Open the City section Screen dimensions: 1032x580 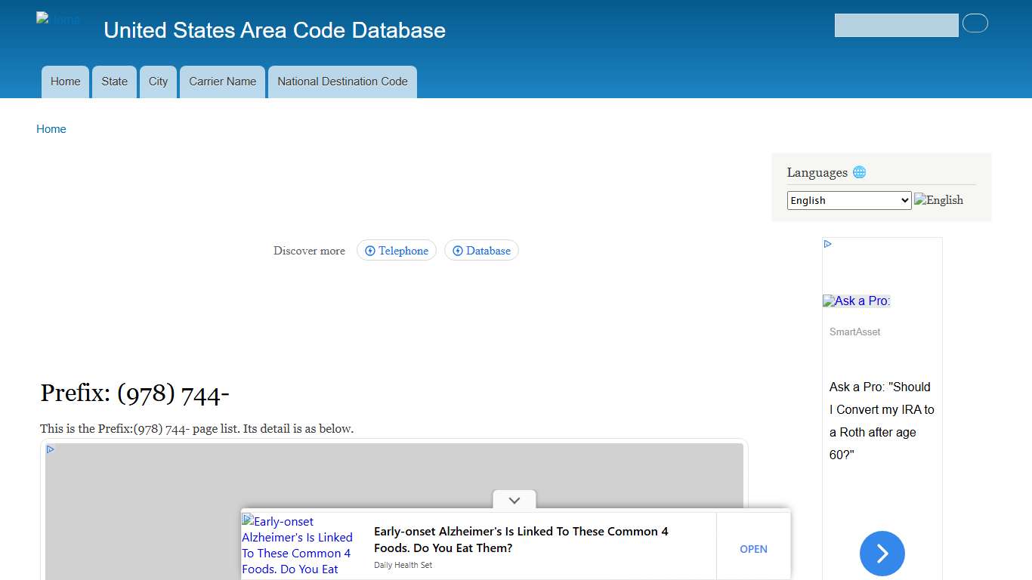pyautogui.click(x=158, y=82)
